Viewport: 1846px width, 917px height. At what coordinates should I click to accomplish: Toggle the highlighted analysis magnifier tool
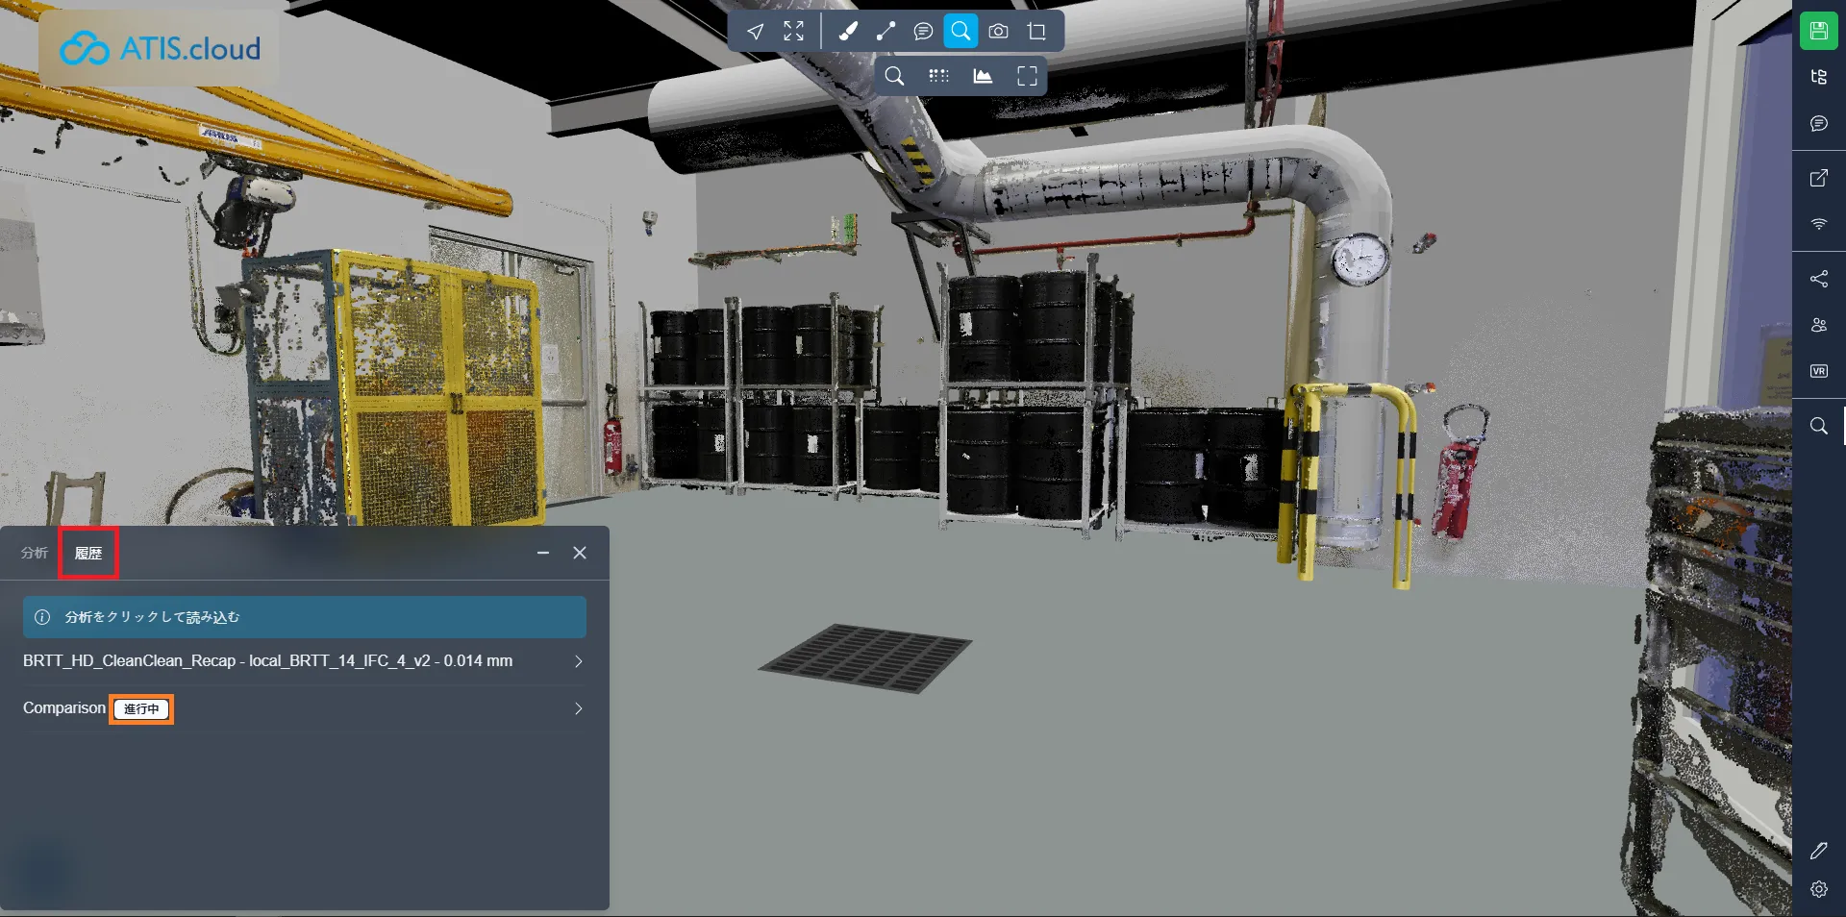click(x=960, y=32)
